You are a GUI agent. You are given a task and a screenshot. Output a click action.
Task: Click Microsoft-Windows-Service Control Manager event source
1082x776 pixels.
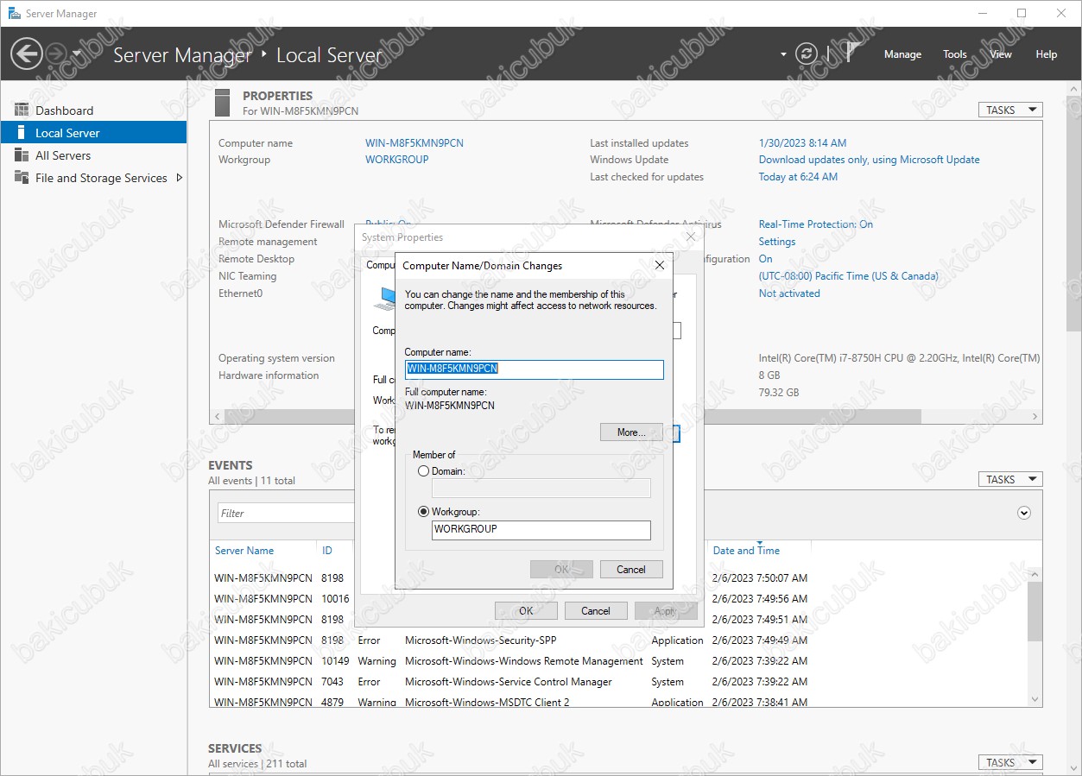509,682
